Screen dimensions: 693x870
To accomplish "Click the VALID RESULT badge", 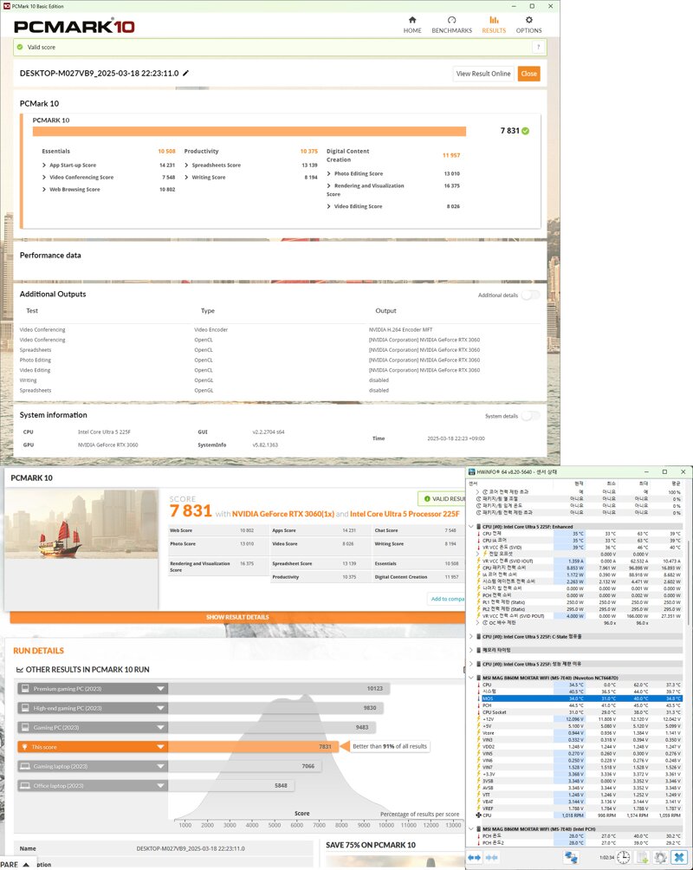I will pos(442,499).
